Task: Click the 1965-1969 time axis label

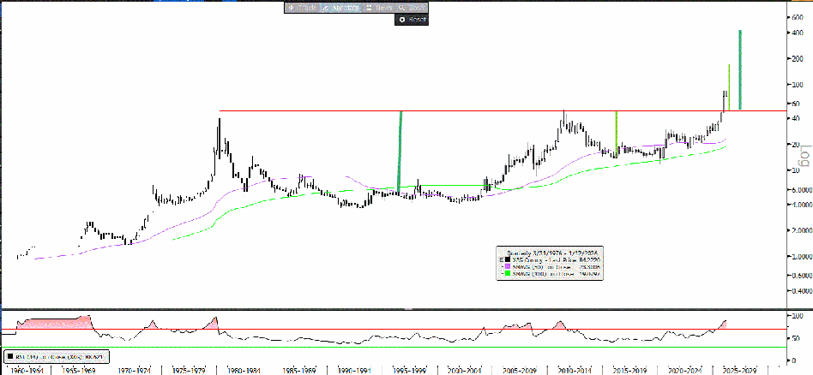Action: (79, 371)
